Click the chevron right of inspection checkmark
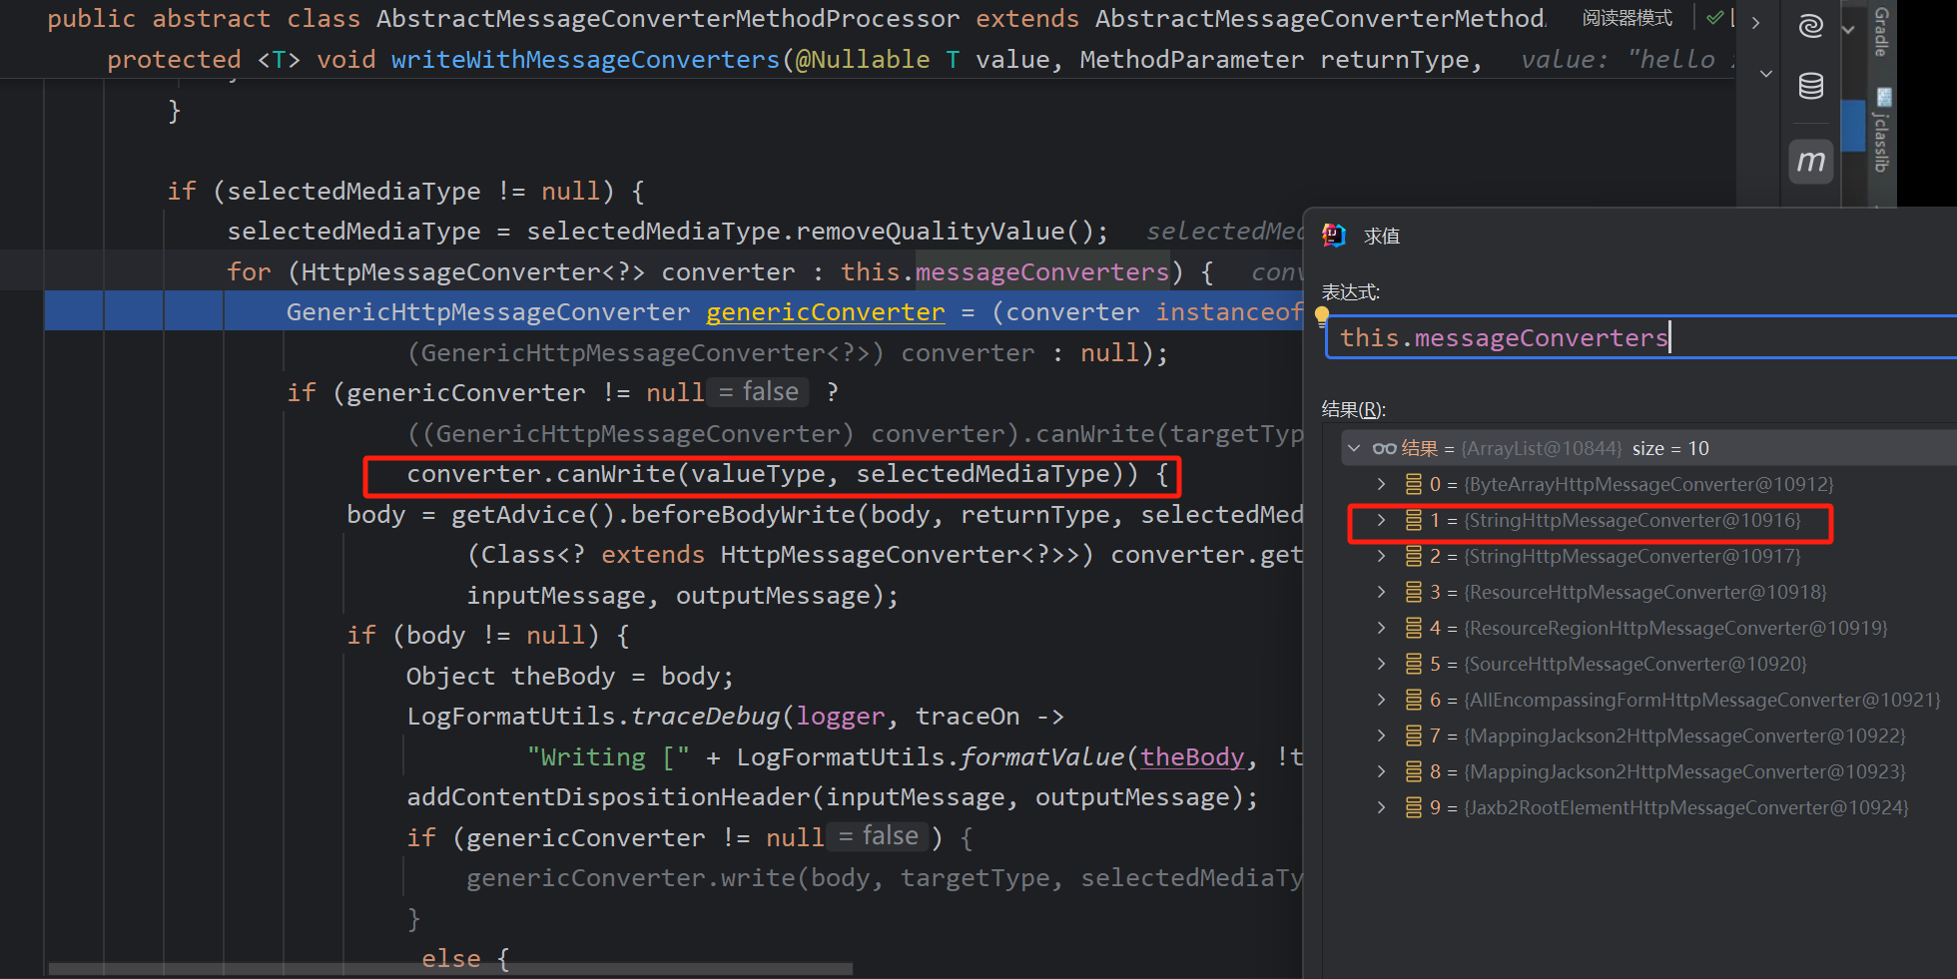The height and width of the screenshot is (979, 1957). (1755, 22)
